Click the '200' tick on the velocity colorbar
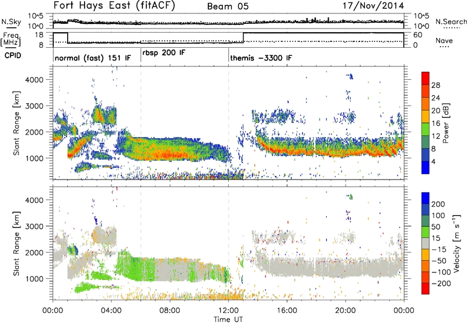 [438, 204]
